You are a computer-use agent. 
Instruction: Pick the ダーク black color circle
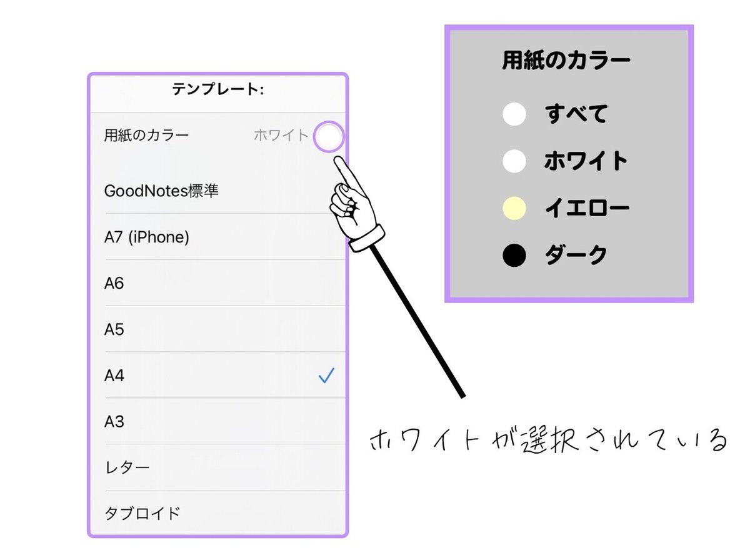point(514,254)
